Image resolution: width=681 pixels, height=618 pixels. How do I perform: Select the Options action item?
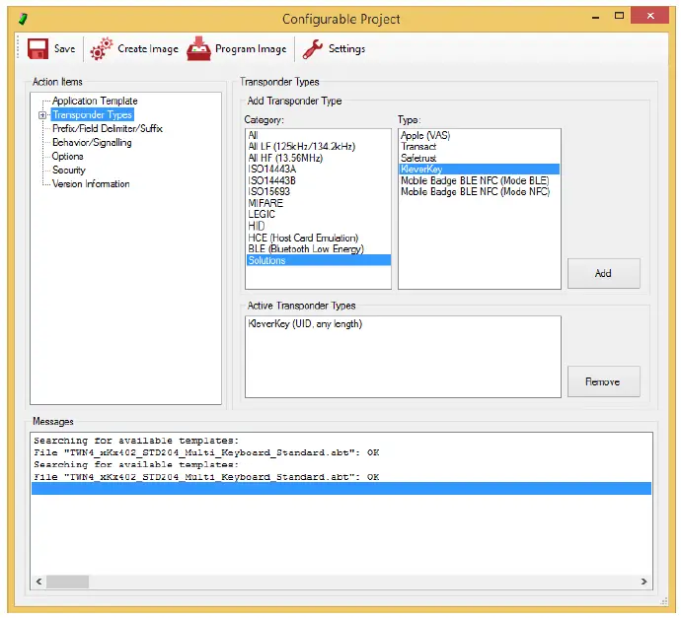[68, 156]
